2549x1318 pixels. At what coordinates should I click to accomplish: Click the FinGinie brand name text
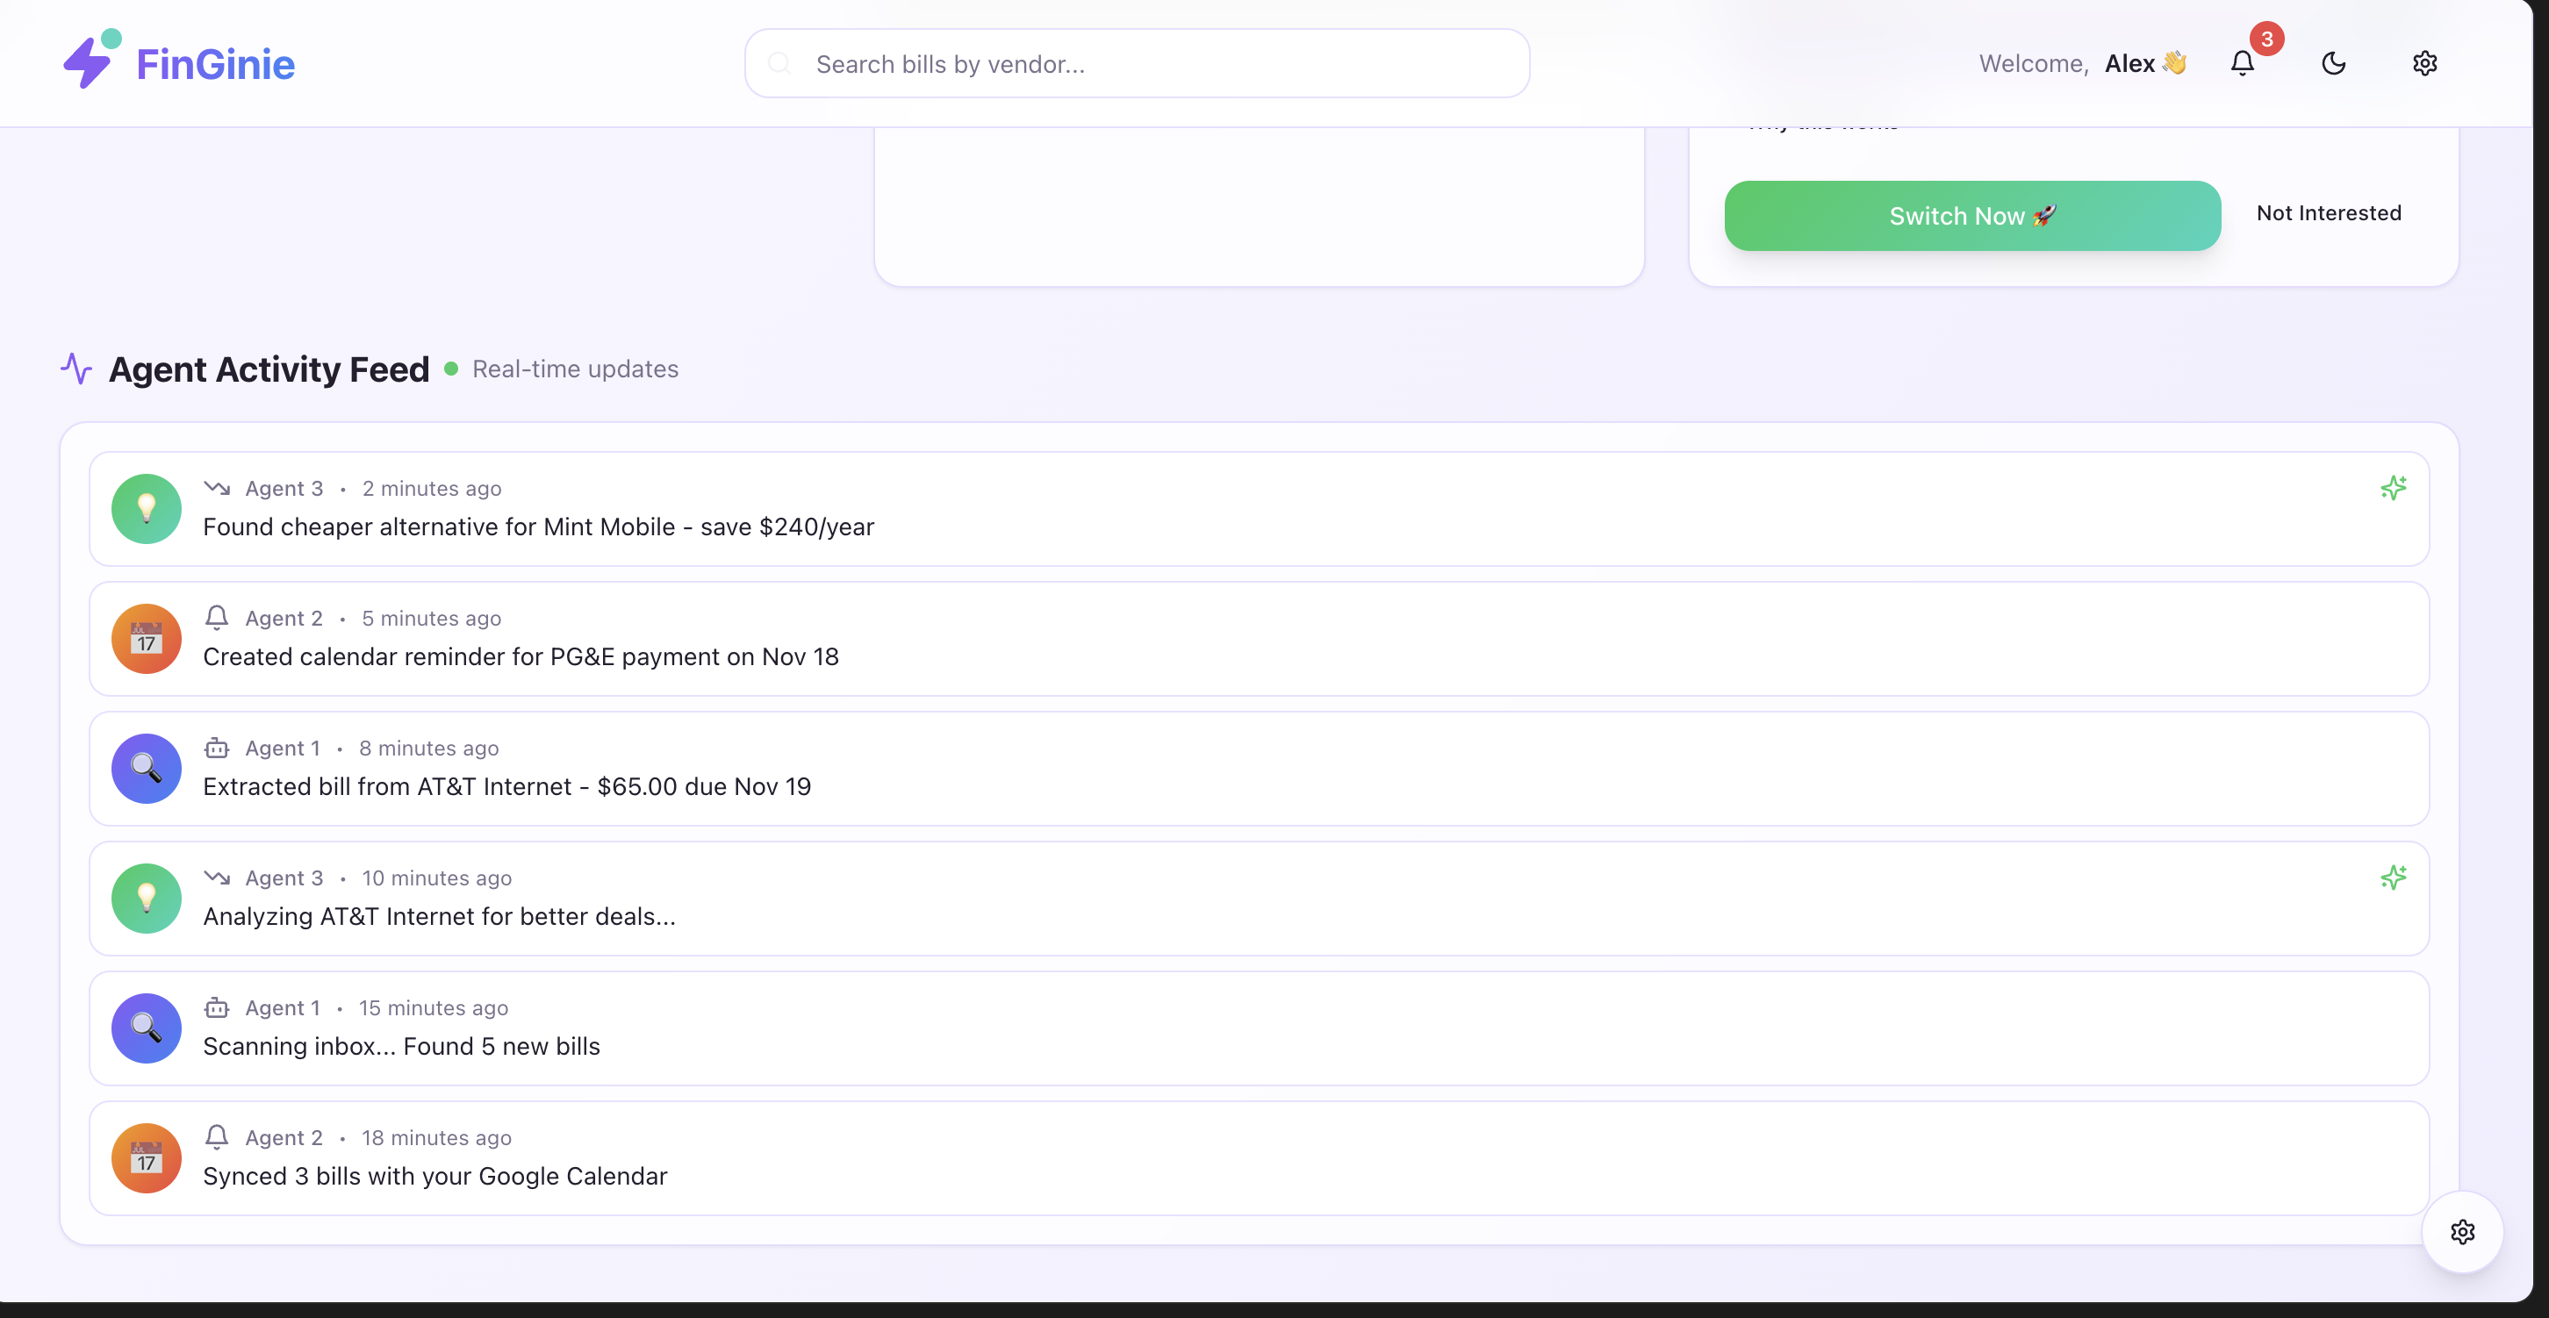click(x=216, y=63)
